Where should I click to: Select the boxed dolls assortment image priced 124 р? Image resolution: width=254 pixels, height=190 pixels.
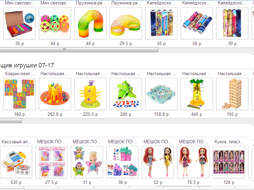(229, 162)
